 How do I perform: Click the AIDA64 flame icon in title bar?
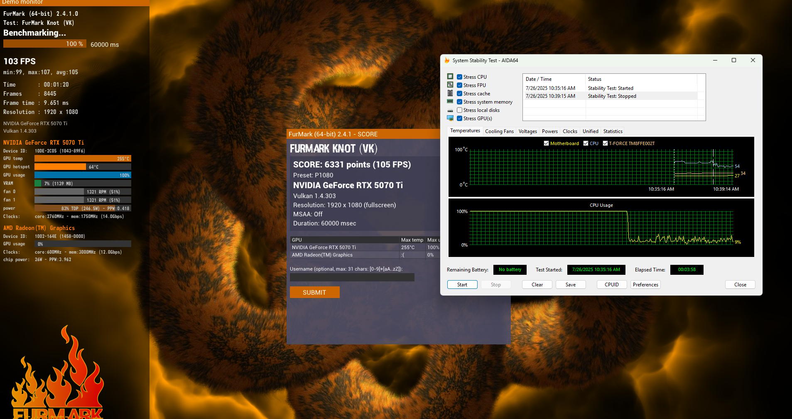(447, 60)
